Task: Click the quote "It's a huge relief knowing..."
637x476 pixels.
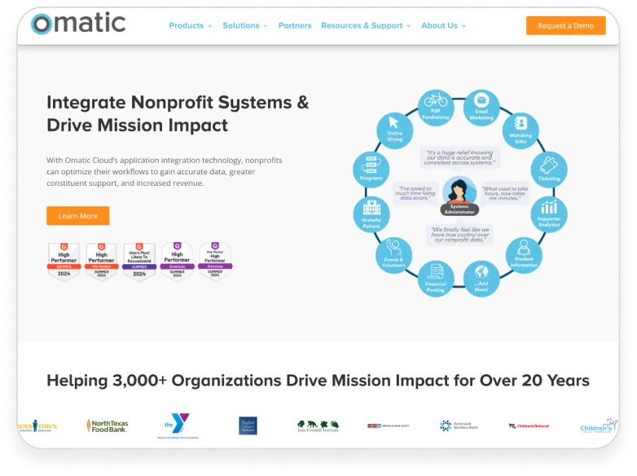Action: [x=459, y=158]
